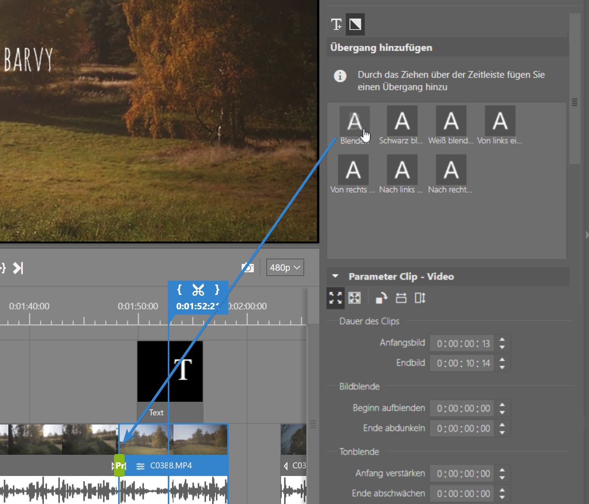Screen dimensions: 589x504
Task: Click the Endbild time field
Action: [x=462, y=363]
